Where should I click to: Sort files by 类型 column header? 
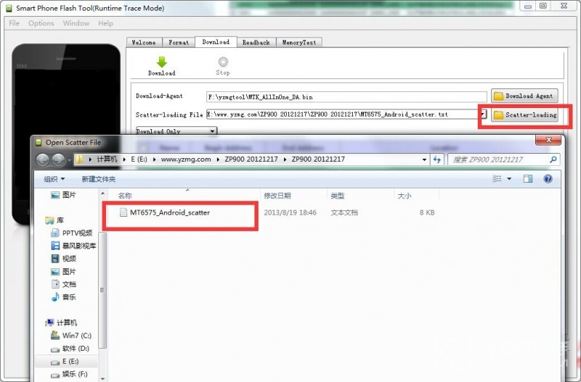pyautogui.click(x=338, y=196)
